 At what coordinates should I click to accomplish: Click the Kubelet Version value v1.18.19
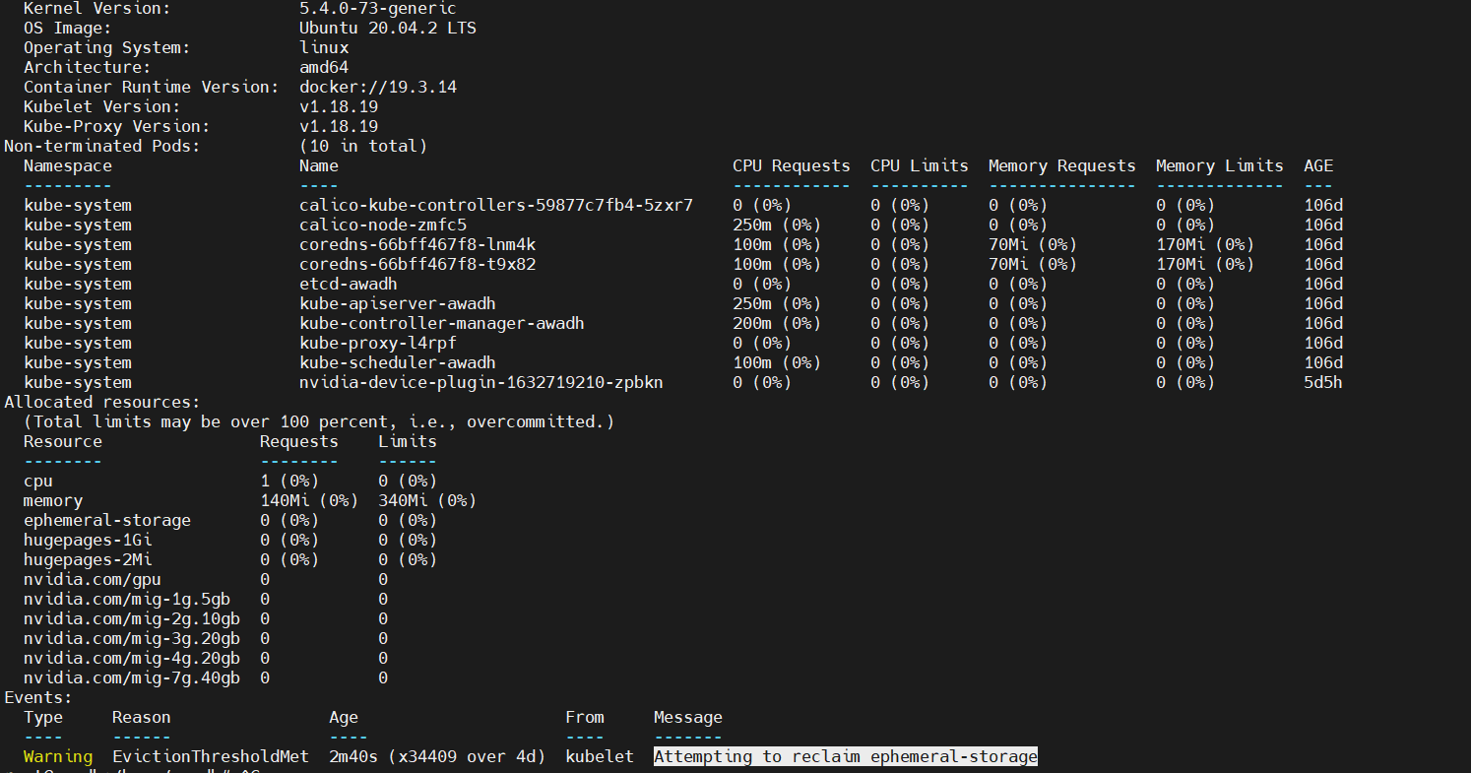(x=340, y=106)
